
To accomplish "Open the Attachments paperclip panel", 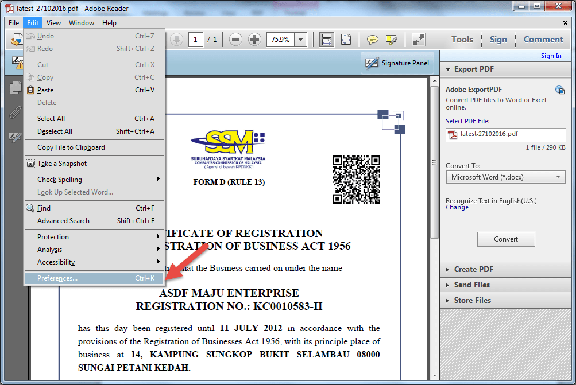I will coord(15,112).
